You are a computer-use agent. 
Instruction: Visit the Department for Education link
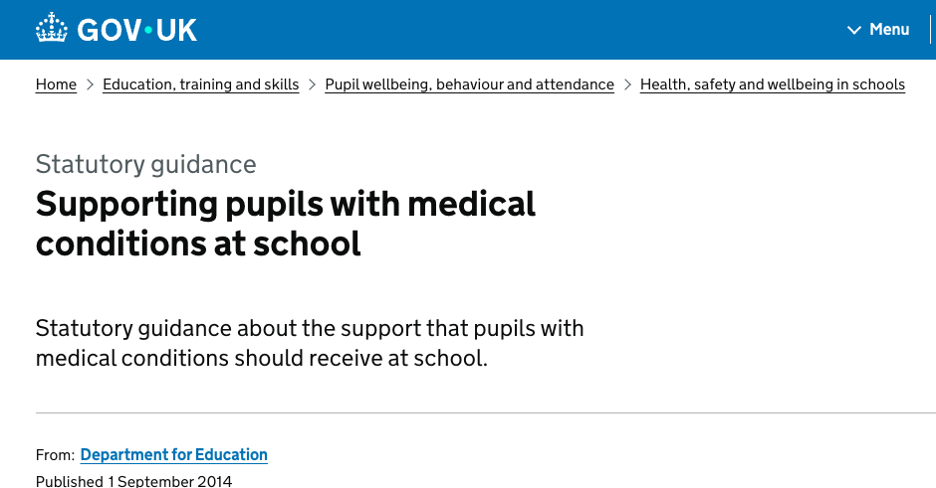point(173,454)
